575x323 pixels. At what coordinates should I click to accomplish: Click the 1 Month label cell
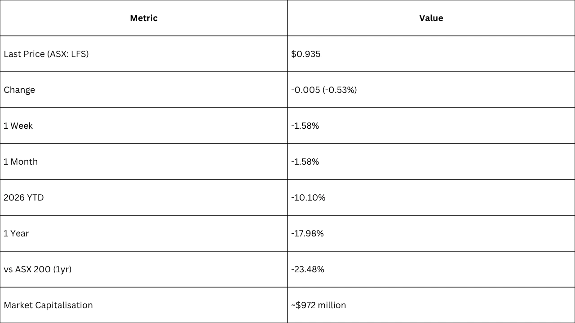[21, 161]
